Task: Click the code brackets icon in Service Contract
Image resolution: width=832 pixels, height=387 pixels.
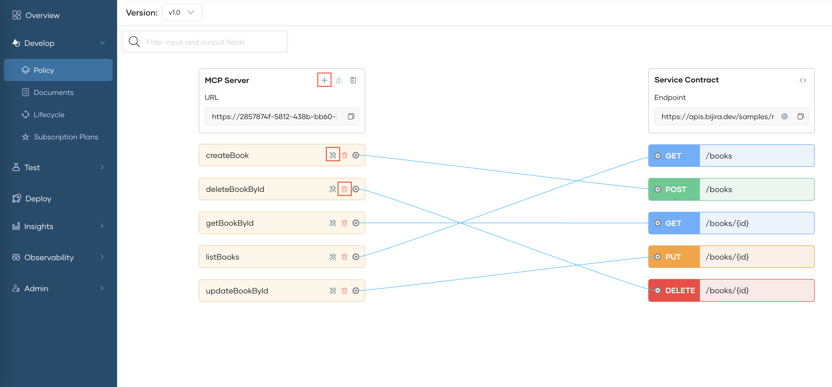Action: pyautogui.click(x=803, y=80)
